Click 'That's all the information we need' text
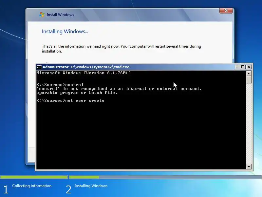Screen dimensions: 262x197 pyautogui.click(x=122, y=49)
